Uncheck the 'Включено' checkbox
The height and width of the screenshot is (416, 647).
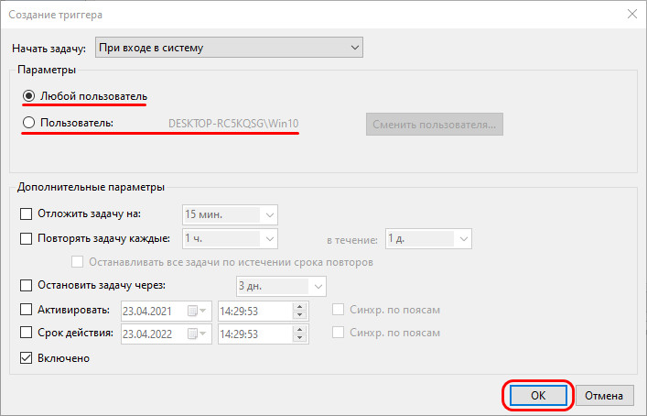26,357
